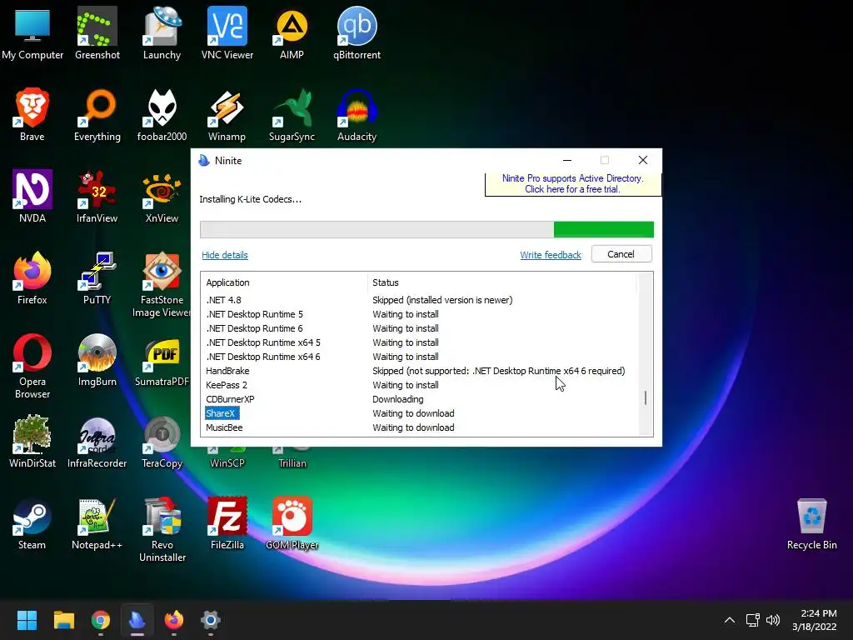Sort by Status column header
Image resolution: width=853 pixels, height=640 pixels.
pyautogui.click(x=502, y=282)
